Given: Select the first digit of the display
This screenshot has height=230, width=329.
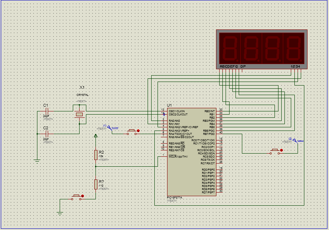Looking at the screenshot, I should [x=230, y=48].
